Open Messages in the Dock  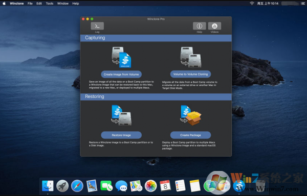(121, 186)
